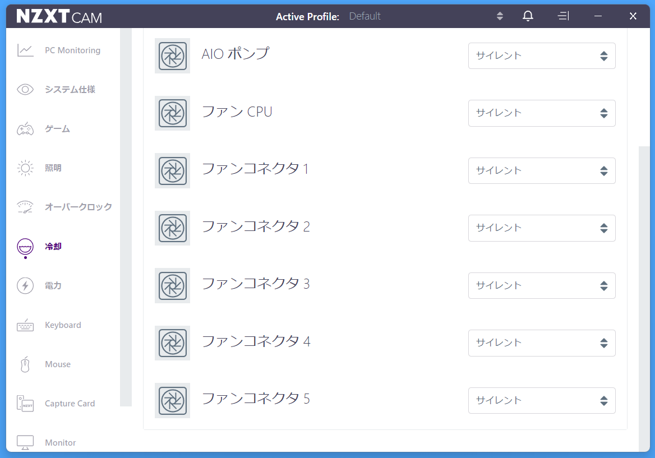Click the main panel vertical scrollbar
The width and height of the screenshot is (655, 458).
[x=644, y=297]
